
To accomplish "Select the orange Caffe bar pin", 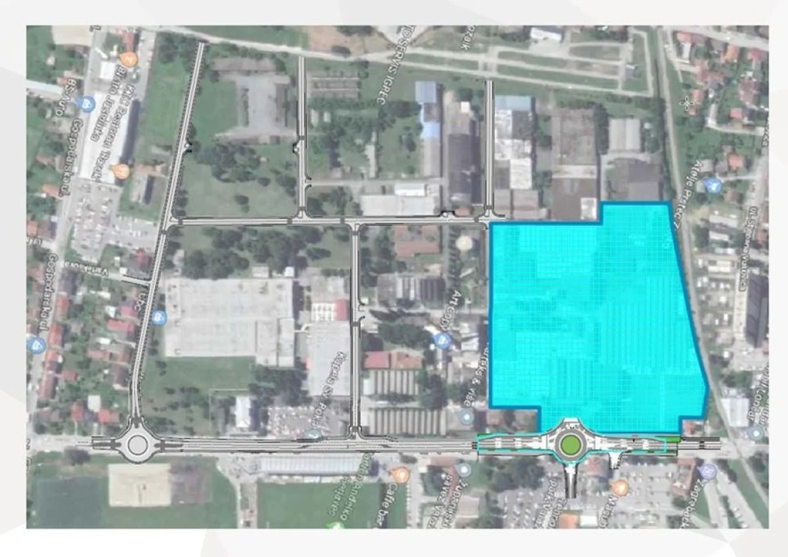I will (399, 475).
